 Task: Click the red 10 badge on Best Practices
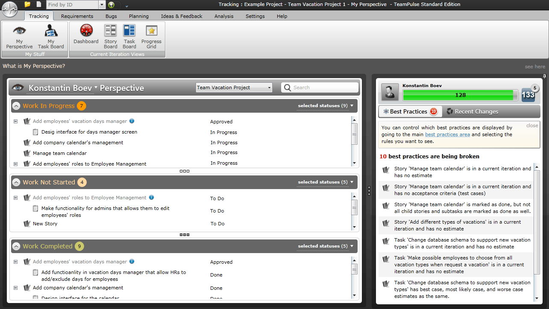tap(434, 111)
